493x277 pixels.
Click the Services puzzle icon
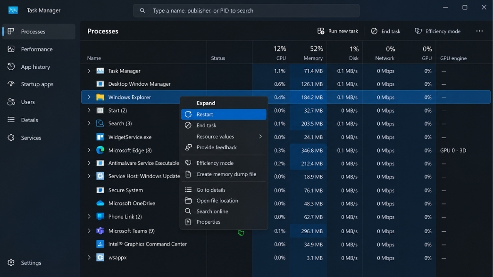(11, 138)
